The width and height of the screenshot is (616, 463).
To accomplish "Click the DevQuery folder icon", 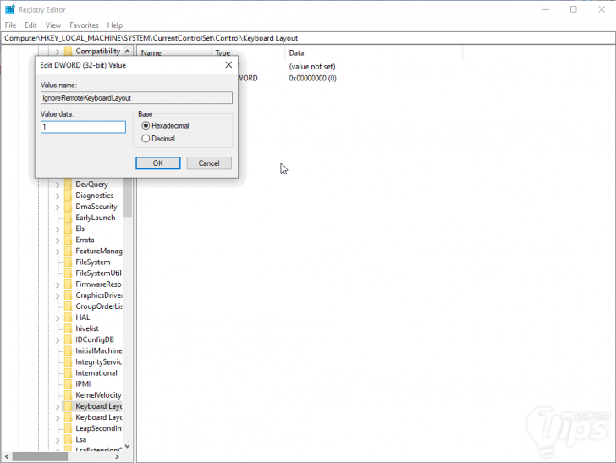I will point(68,185).
